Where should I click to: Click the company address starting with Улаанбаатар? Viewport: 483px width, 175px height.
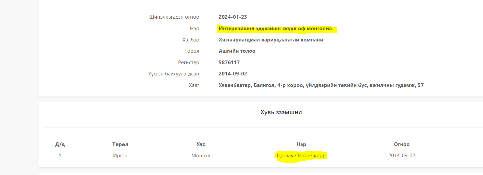coord(321,85)
